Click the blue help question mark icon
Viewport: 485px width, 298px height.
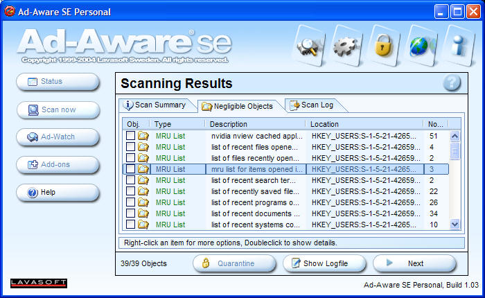coord(452,83)
